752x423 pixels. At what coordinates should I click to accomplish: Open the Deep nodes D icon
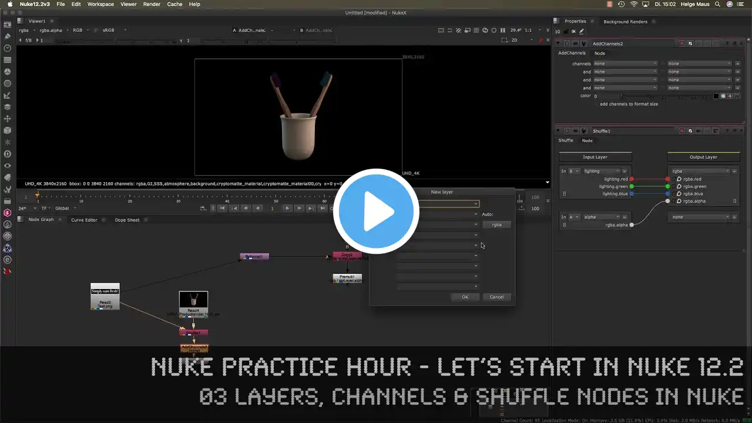(x=8, y=154)
